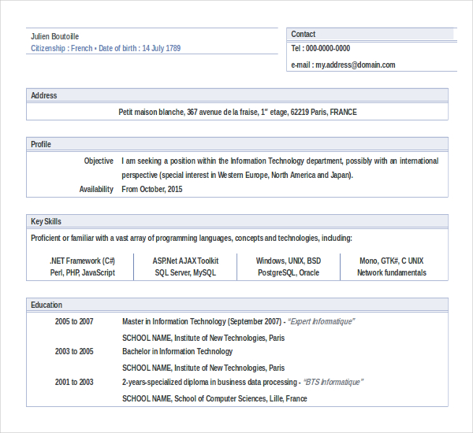Click the 'Availability' label

coord(96,189)
